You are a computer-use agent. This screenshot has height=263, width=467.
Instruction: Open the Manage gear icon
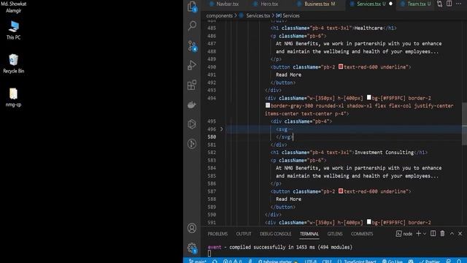tap(192, 248)
